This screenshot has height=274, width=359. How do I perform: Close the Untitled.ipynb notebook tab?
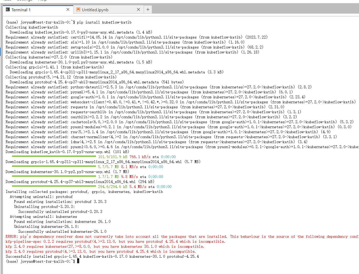point(138,10)
